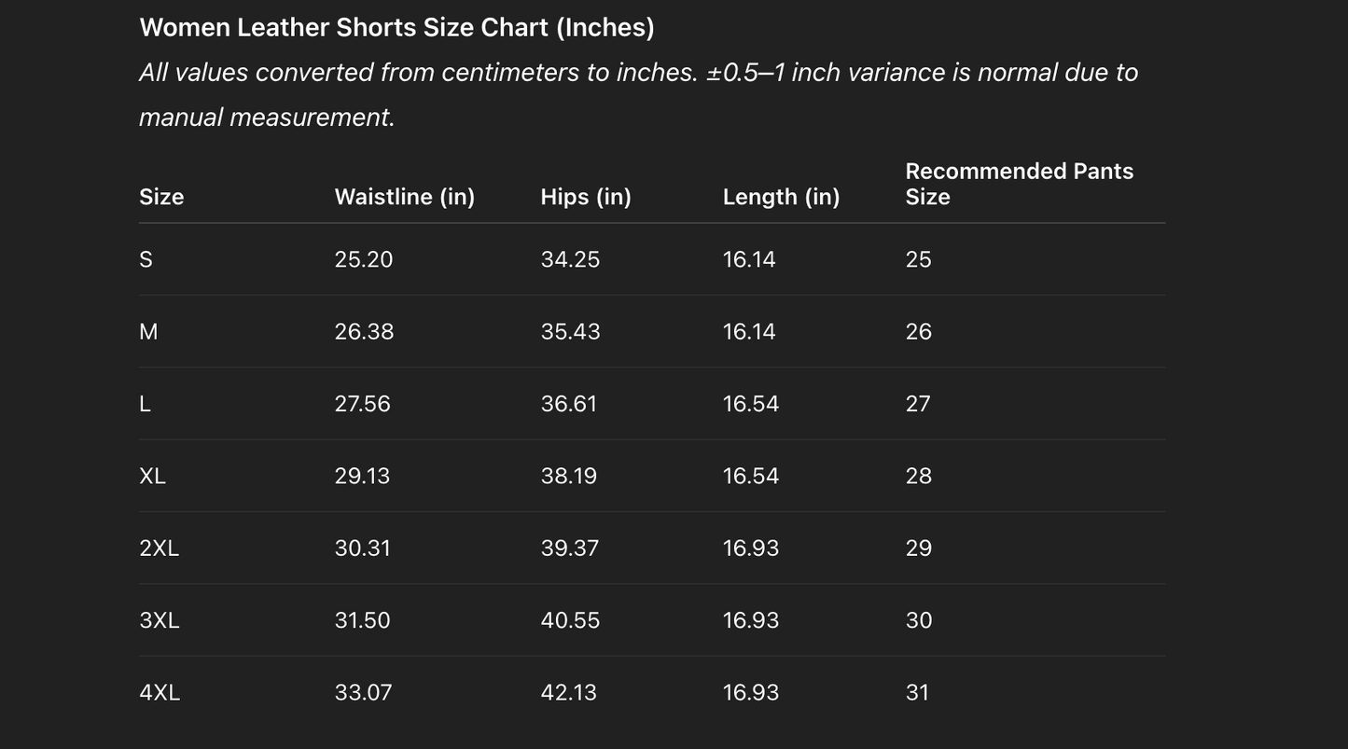
Task: Select the Length (in) column header
Action: coord(781,197)
